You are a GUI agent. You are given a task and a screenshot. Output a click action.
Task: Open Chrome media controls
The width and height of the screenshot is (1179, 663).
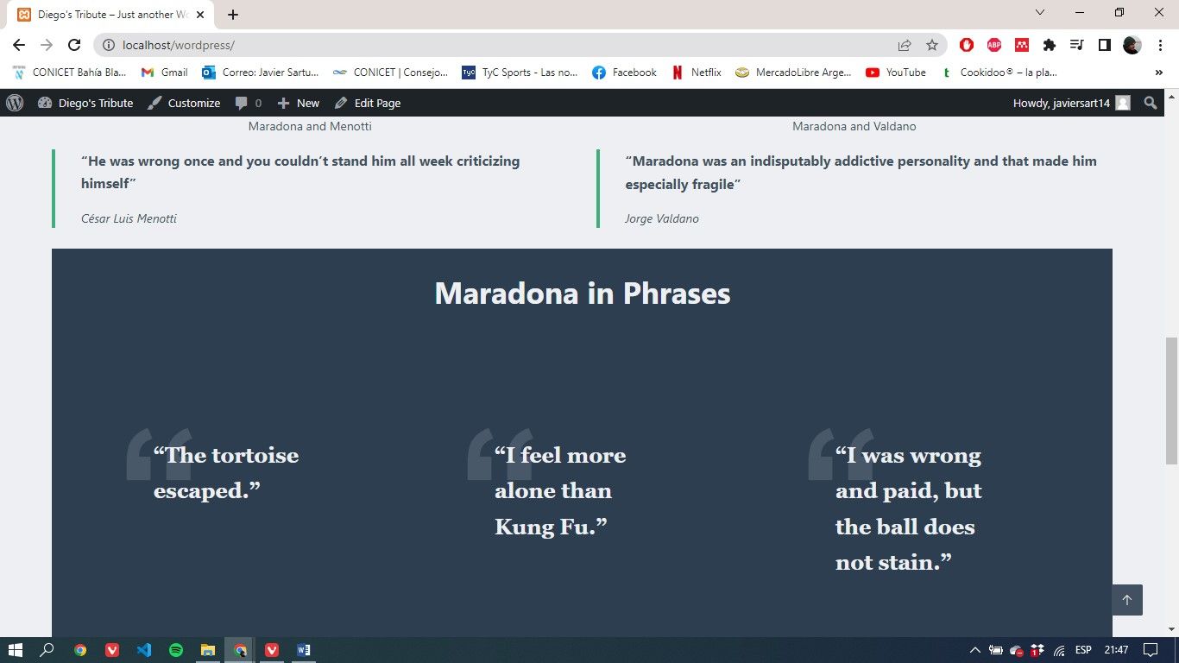(1077, 45)
